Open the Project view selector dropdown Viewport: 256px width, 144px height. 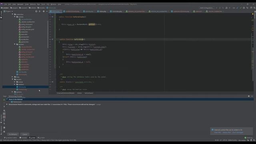coord(8,12)
